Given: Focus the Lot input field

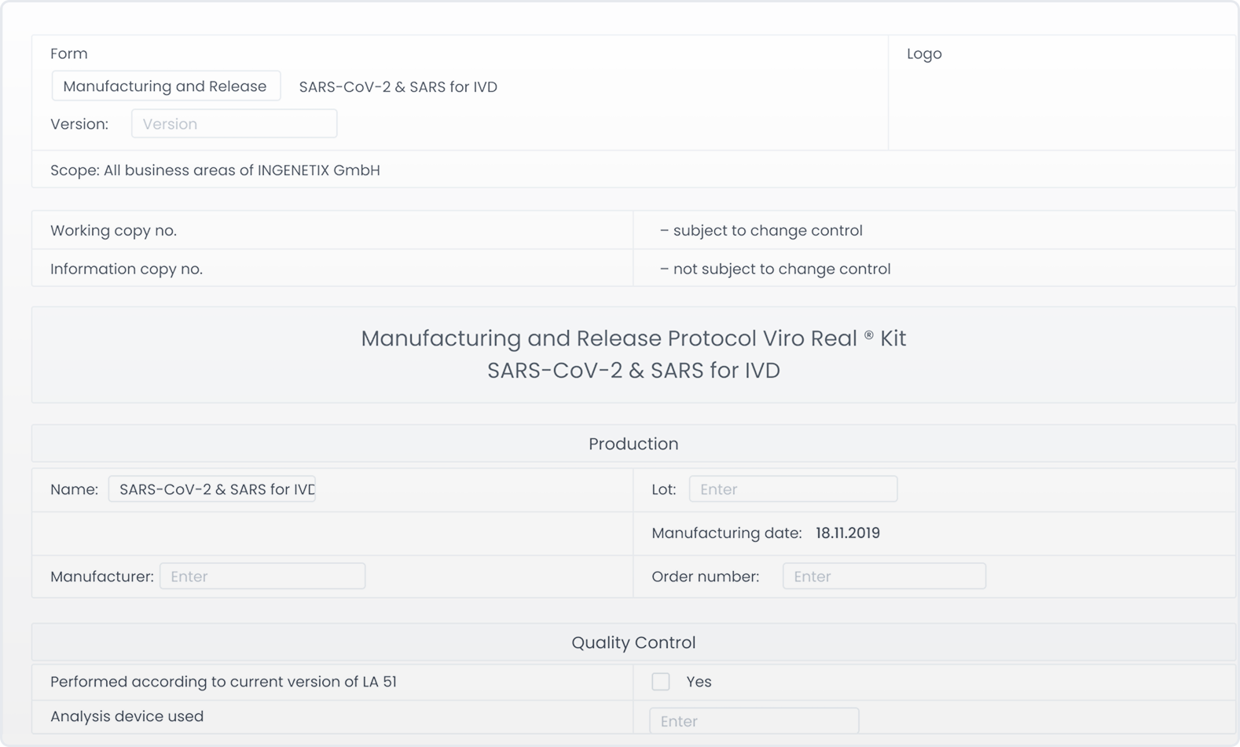Looking at the screenshot, I should (x=793, y=489).
